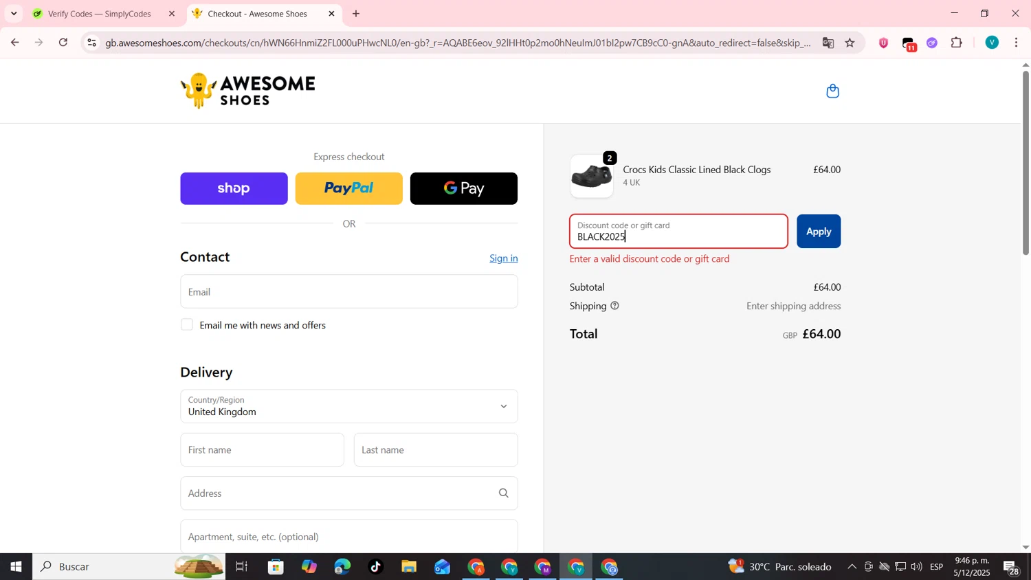Translate this page icon
Screen dimensions: 1031x580
[x=828, y=43]
